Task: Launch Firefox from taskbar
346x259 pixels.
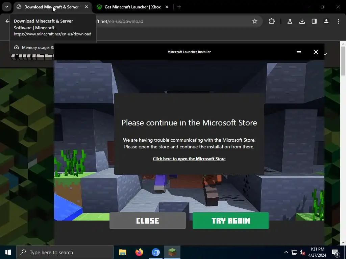Action: (x=139, y=252)
